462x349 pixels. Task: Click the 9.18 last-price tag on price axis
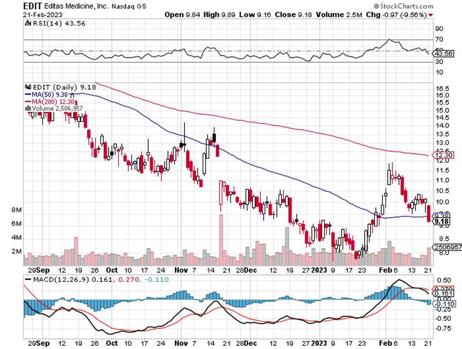point(442,221)
